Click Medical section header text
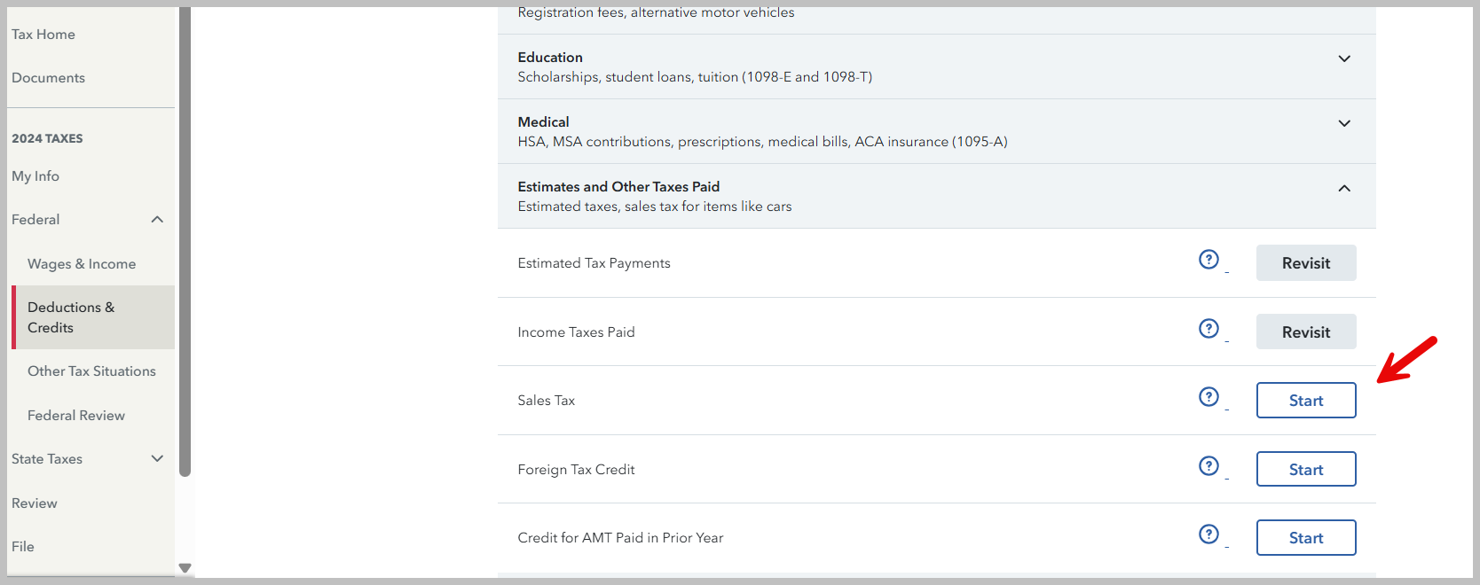Viewport: 1480px width, 585px height. point(544,122)
